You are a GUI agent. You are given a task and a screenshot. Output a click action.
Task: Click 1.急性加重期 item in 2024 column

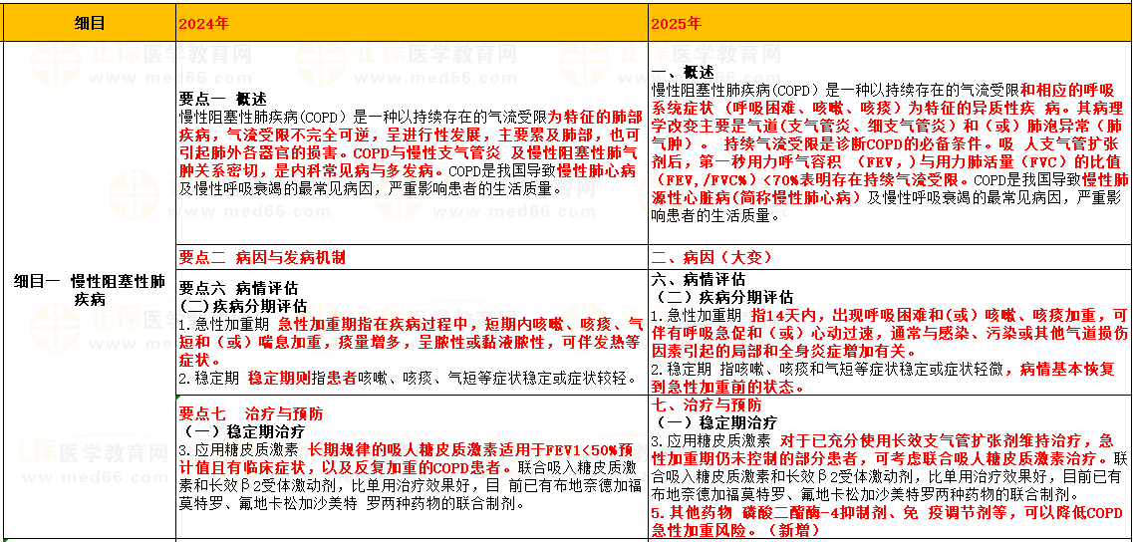point(225,324)
